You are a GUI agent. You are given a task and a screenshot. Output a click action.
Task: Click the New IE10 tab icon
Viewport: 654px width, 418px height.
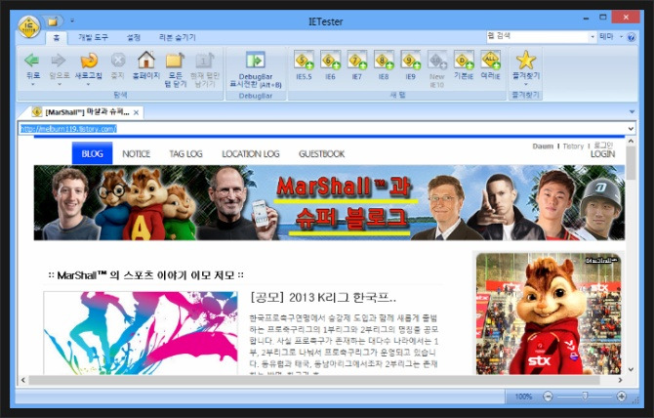pyautogui.click(x=437, y=61)
